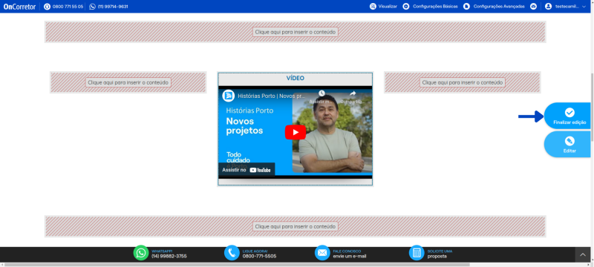Click the video channel logo icon
Image resolution: width=594 pixels, height=267 pixels.
pos(229,96)
